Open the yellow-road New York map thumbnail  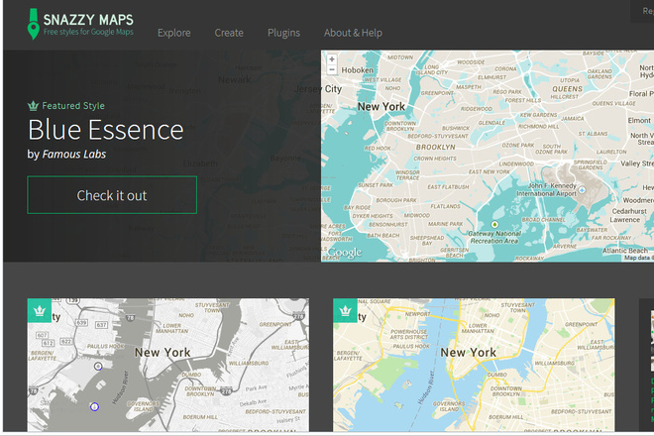(474, 365)
